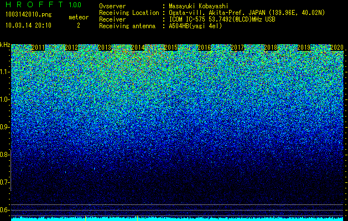Viewport: 348px width, 221px height.
Task: Click the Receiving Location label
Action: coord(129,13)
